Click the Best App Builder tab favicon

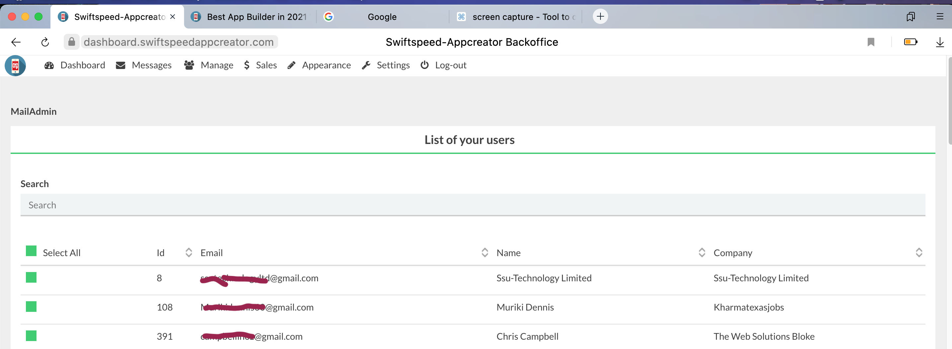click(196, 17)
